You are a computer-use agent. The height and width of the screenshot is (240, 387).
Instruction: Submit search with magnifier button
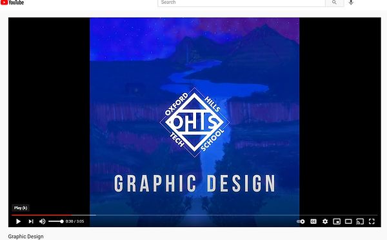(334, 3)
